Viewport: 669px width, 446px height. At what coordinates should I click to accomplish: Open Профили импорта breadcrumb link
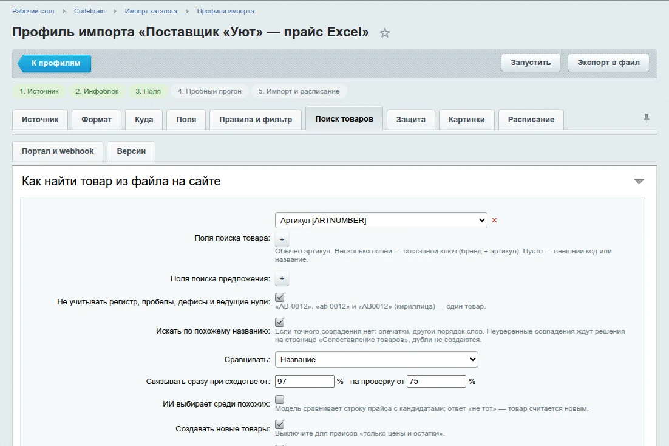pos(225,11)
